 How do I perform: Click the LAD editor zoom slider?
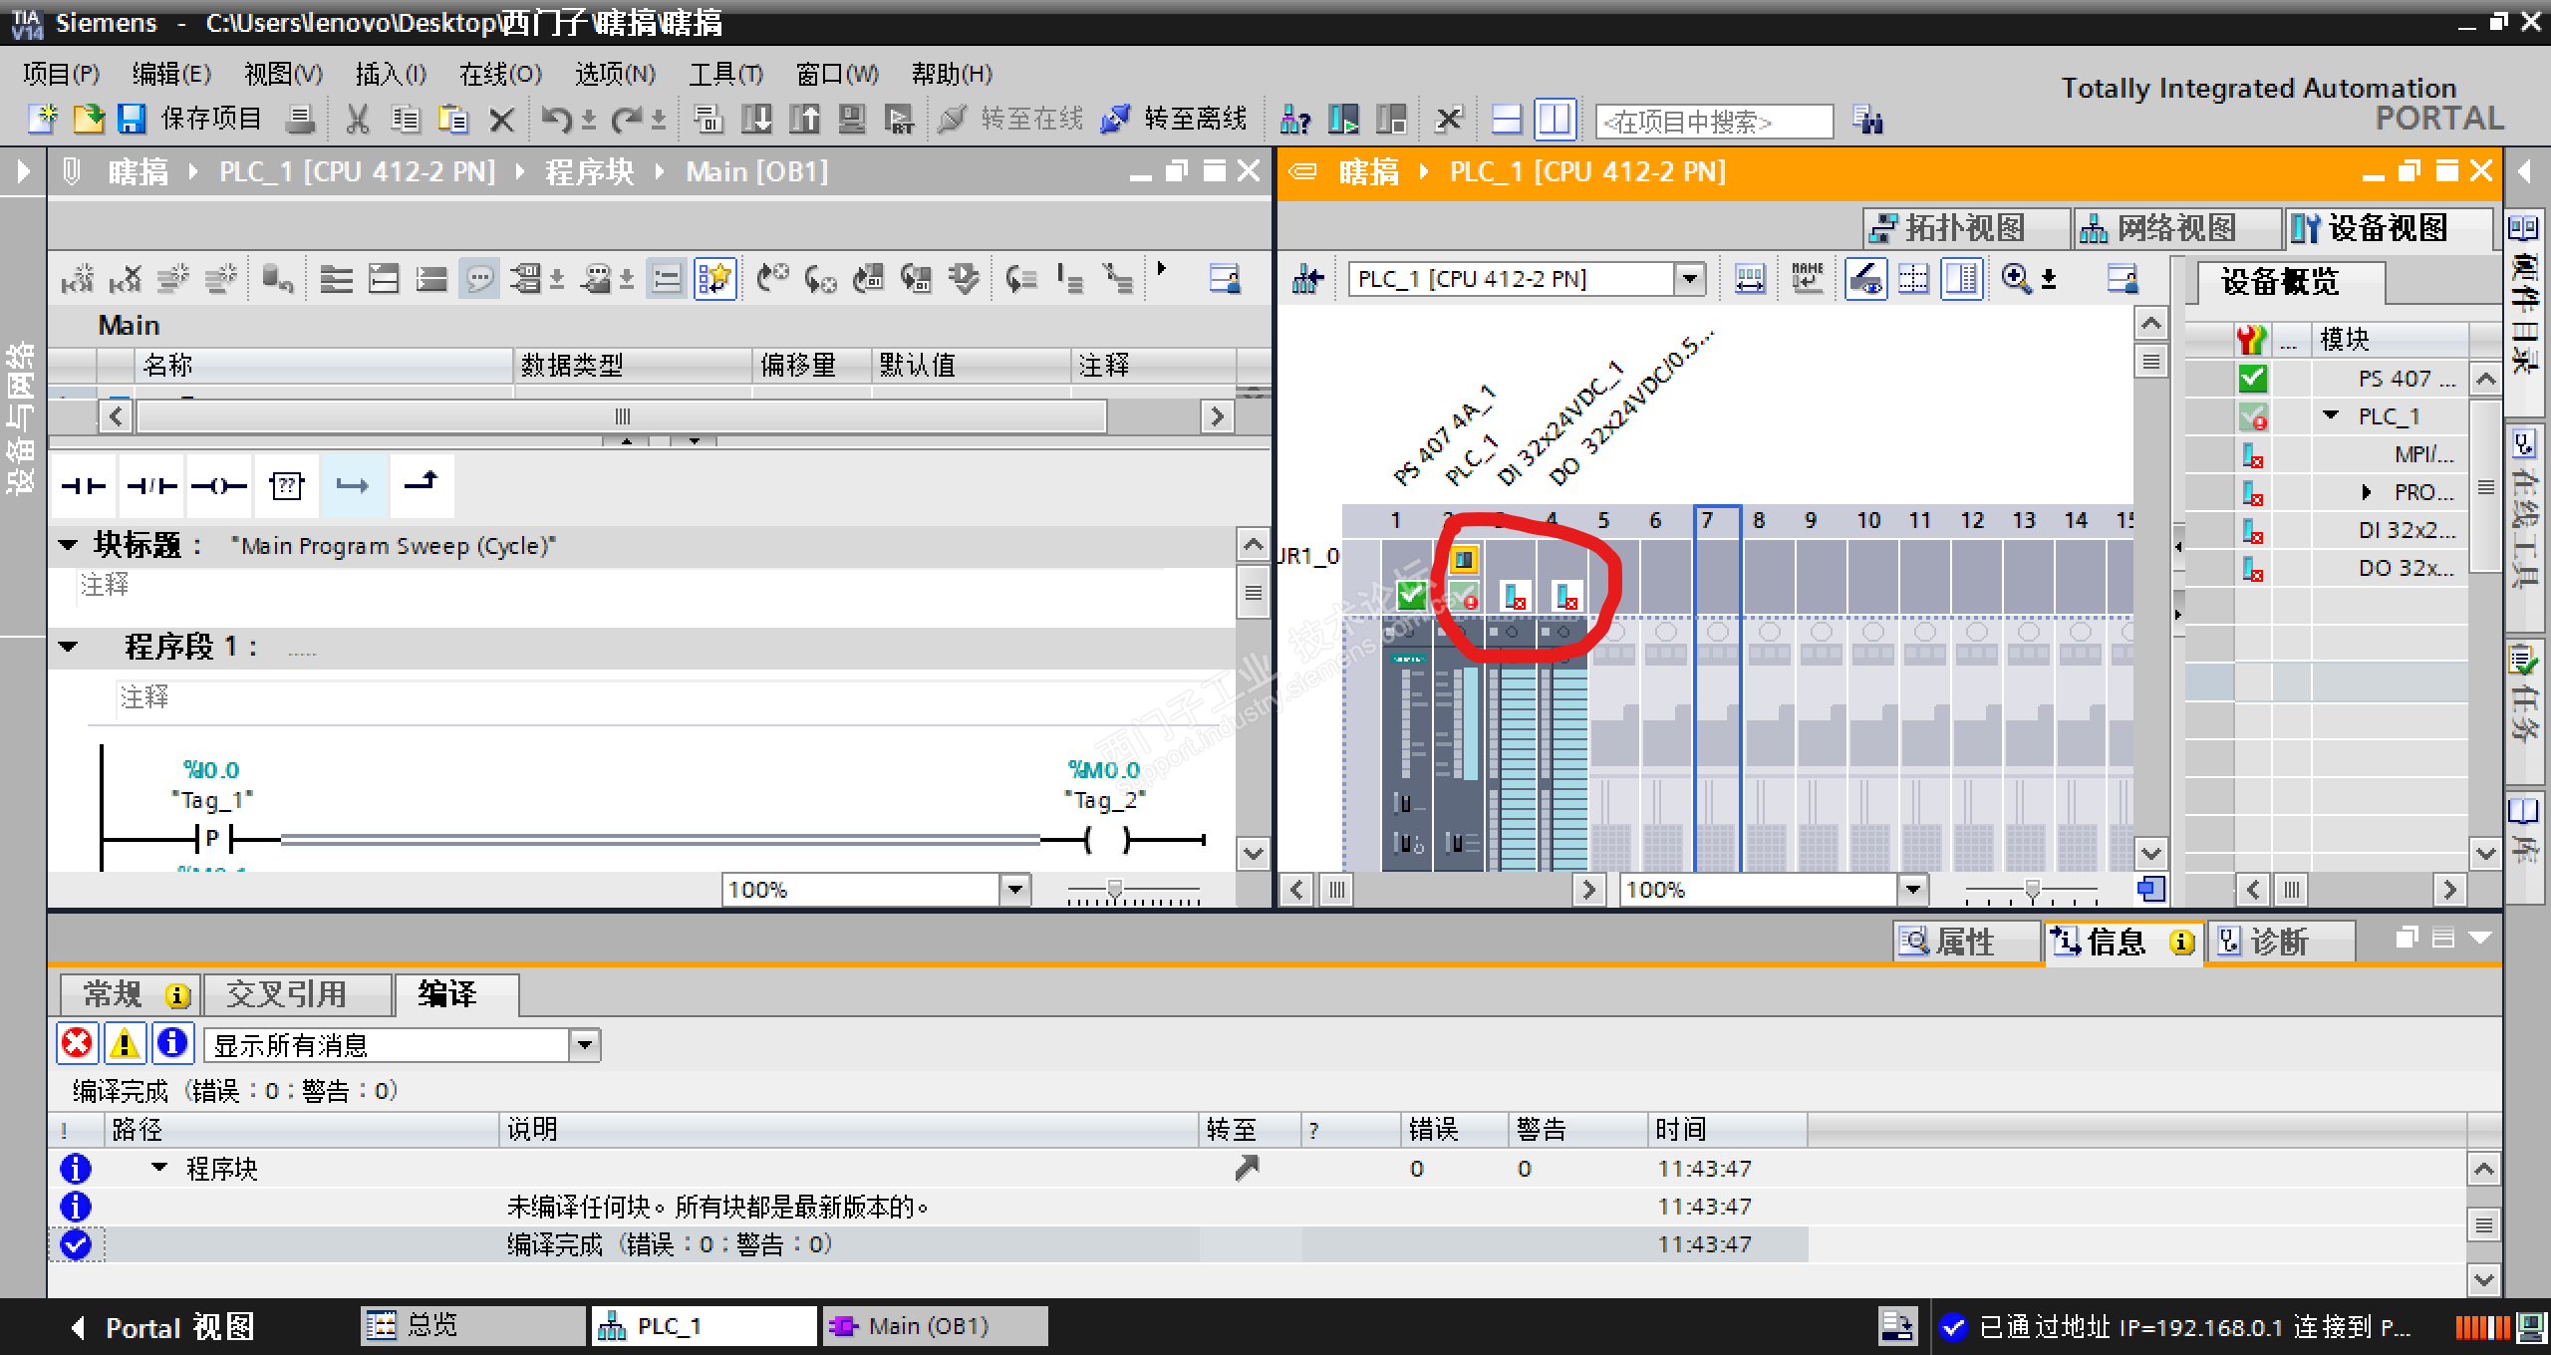pos(1115,889)
